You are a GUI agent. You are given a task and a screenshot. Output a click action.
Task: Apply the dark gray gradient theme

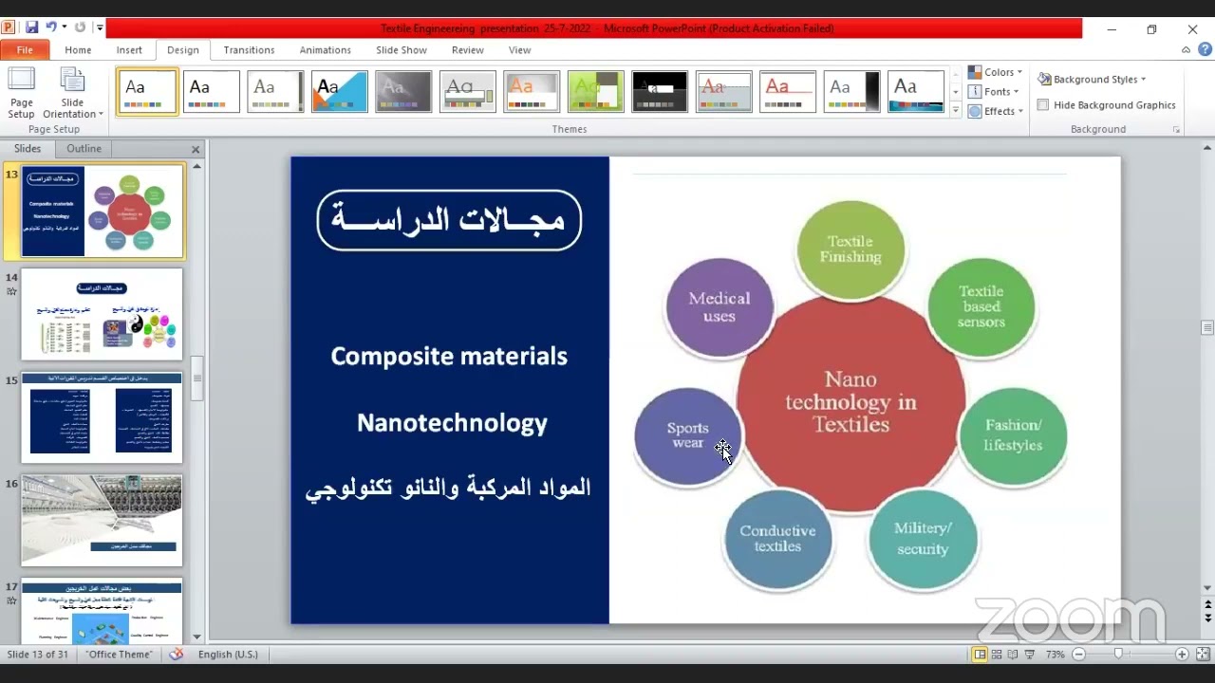pos(403,91)
